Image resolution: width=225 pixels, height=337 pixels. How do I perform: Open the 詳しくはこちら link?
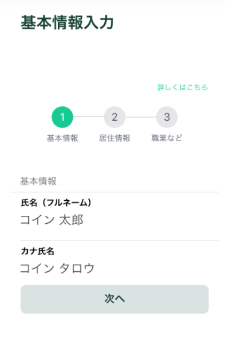182,87
